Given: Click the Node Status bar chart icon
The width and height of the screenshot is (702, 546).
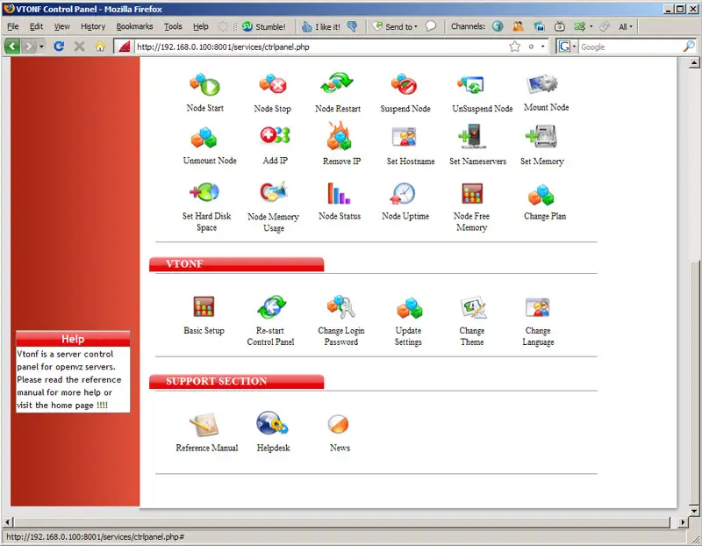Looking at the screenshot, I should click(339, 193).
